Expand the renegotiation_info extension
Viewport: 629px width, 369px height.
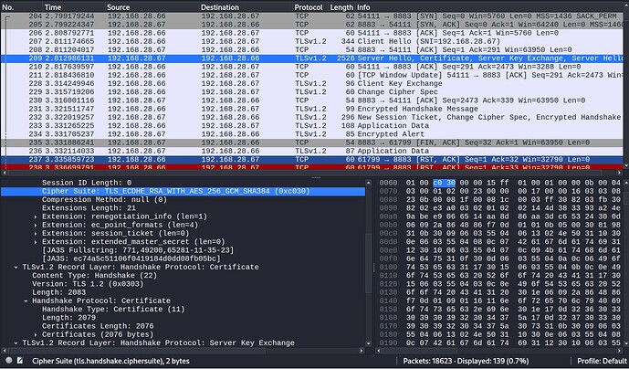click(x=36, y=216)
